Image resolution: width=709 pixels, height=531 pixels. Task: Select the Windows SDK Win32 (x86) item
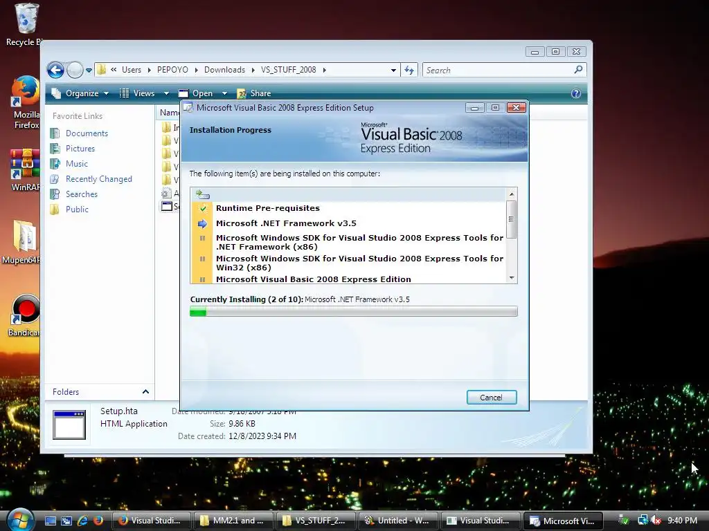click(359, 263)
